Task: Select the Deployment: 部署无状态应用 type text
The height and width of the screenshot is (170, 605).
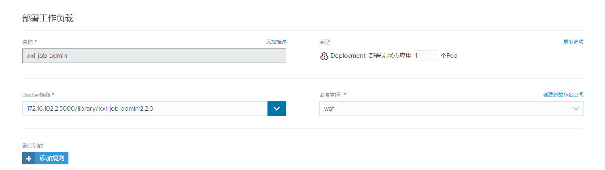Action: (371, 56)
